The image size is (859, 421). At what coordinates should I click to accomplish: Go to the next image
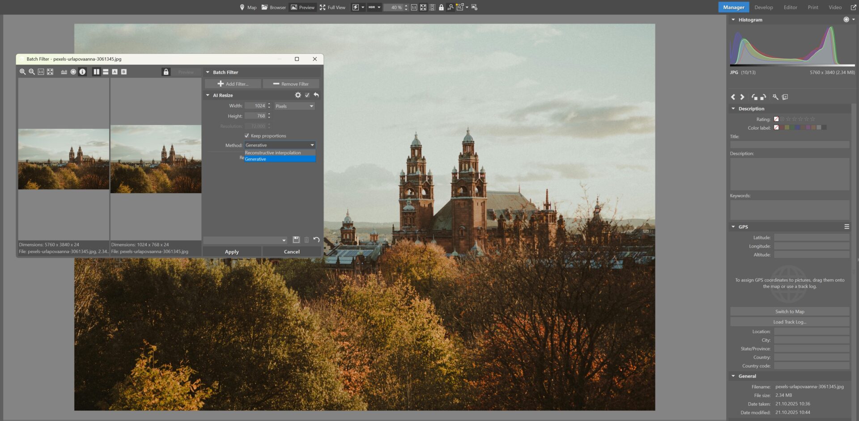[x=742, y=97]
